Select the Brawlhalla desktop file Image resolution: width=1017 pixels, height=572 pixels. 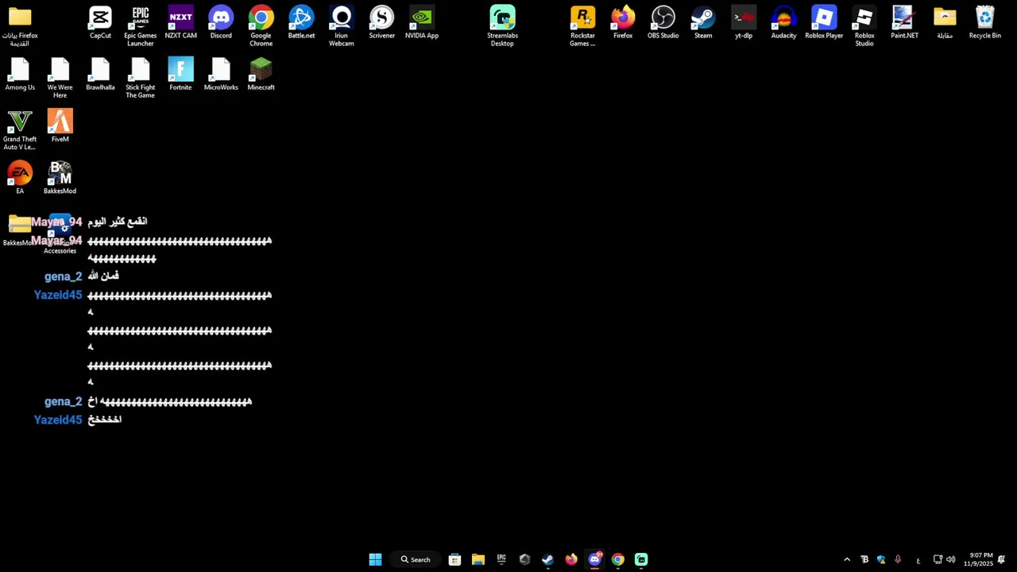pyautogui.click(x=100, y=75)
